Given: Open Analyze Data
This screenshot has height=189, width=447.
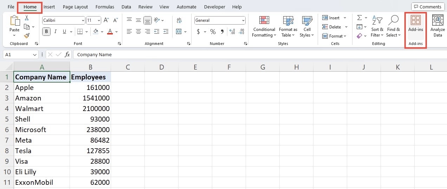Looking at the screenshot, I should [438, 26].
